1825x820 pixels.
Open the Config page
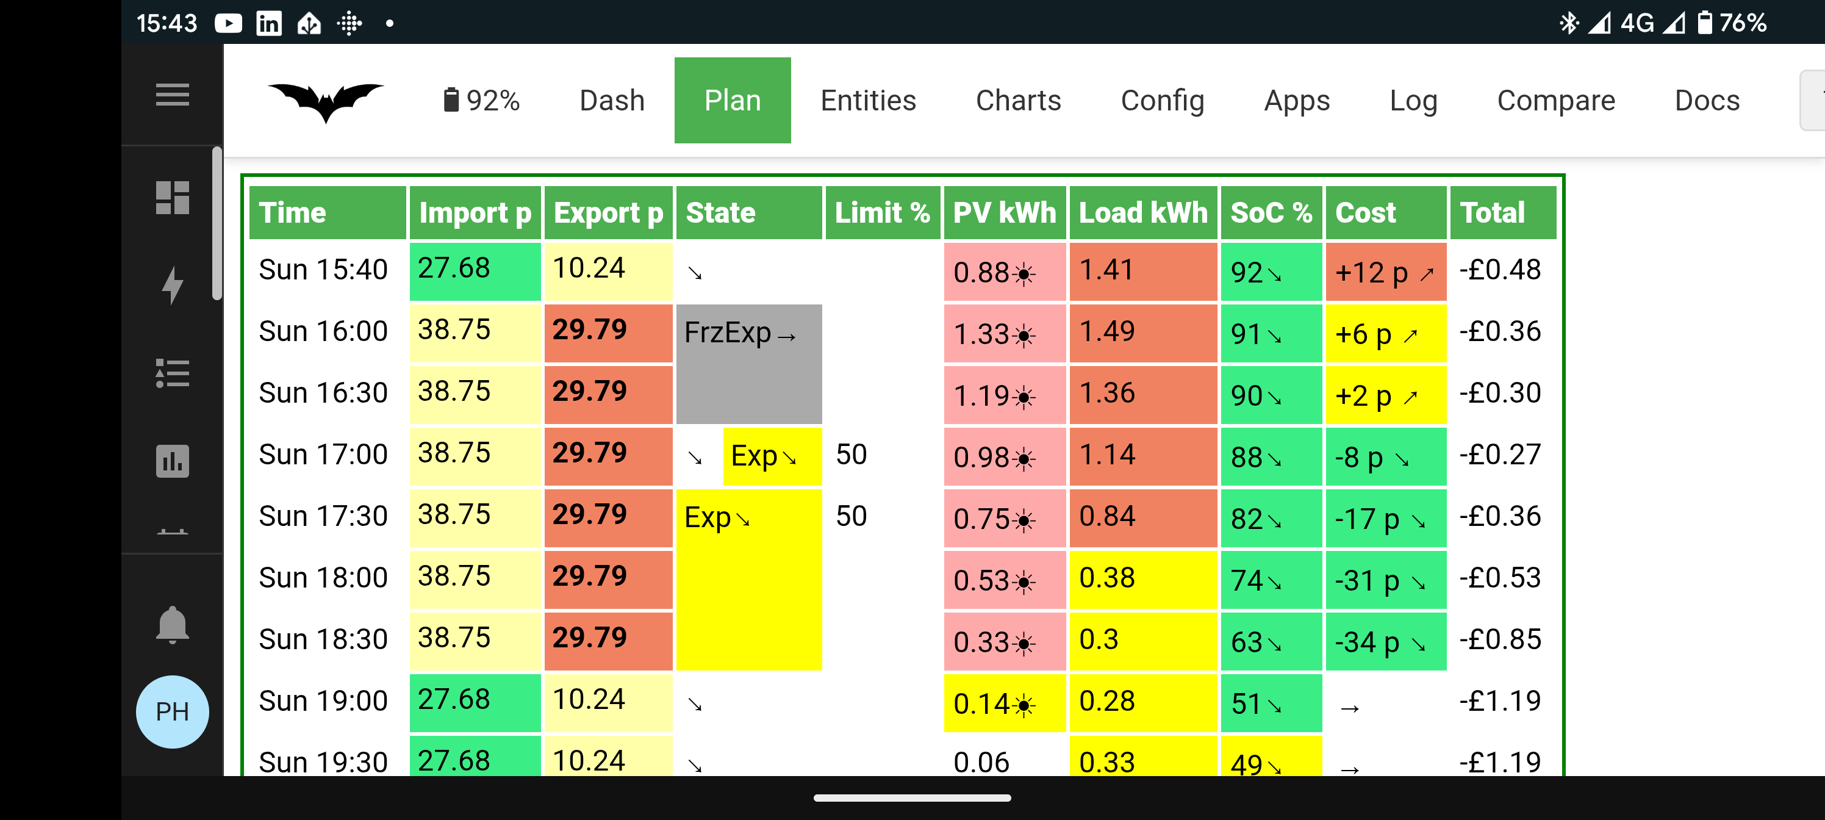tap(1162, 101)
